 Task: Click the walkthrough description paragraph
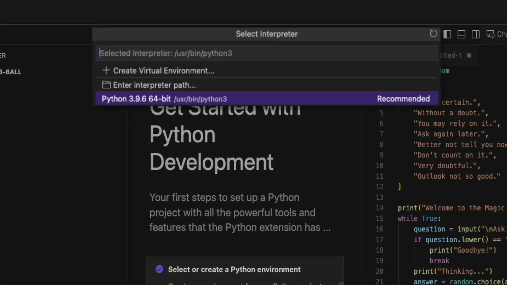240,212
